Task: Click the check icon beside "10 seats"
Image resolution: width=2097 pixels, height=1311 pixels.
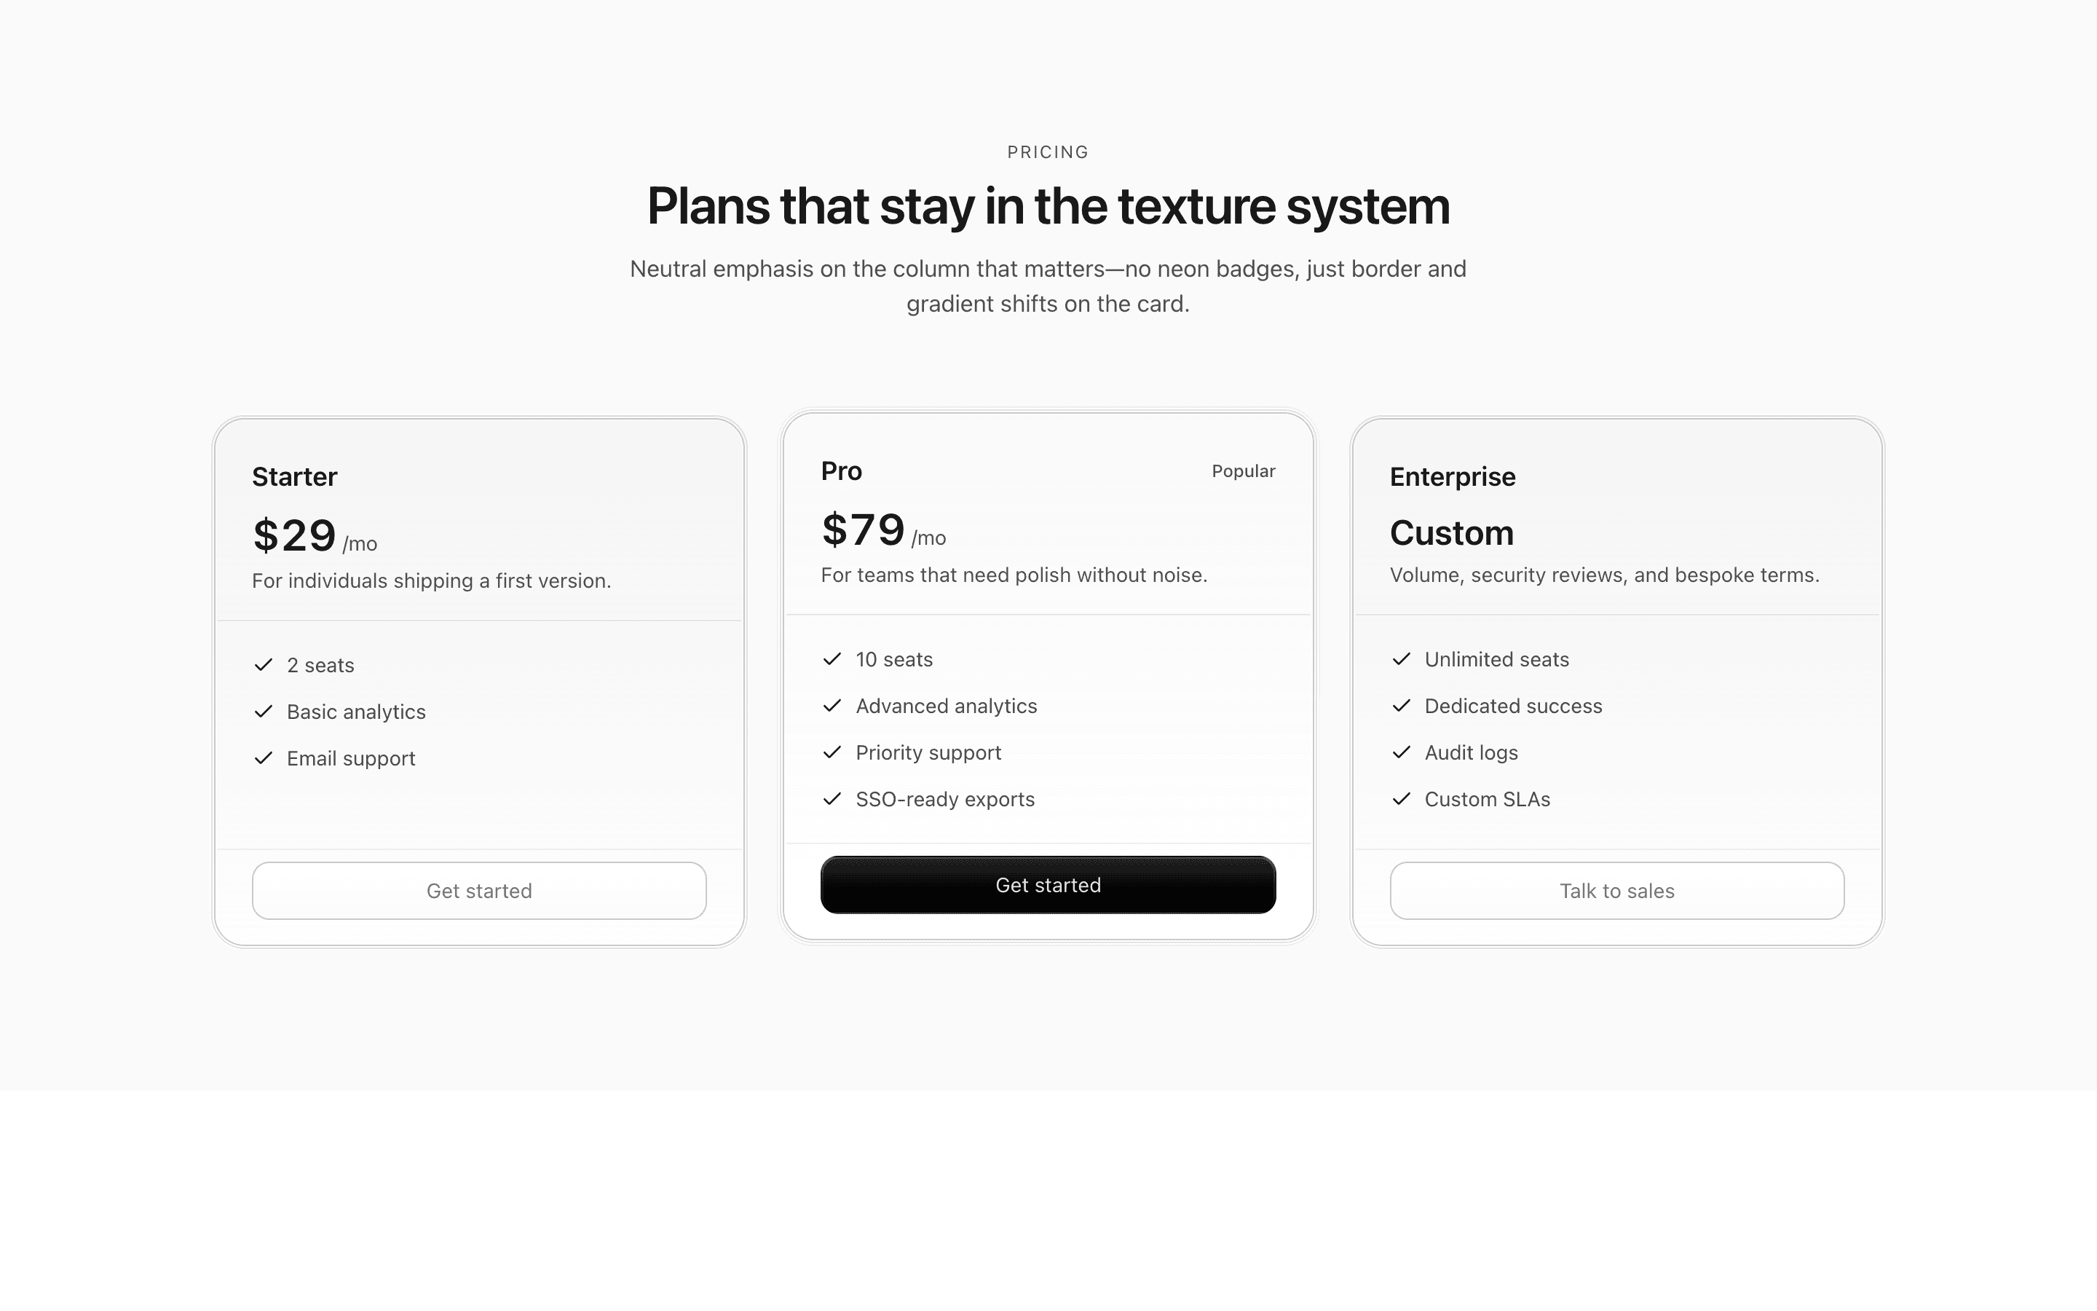Action: (833, 659)
